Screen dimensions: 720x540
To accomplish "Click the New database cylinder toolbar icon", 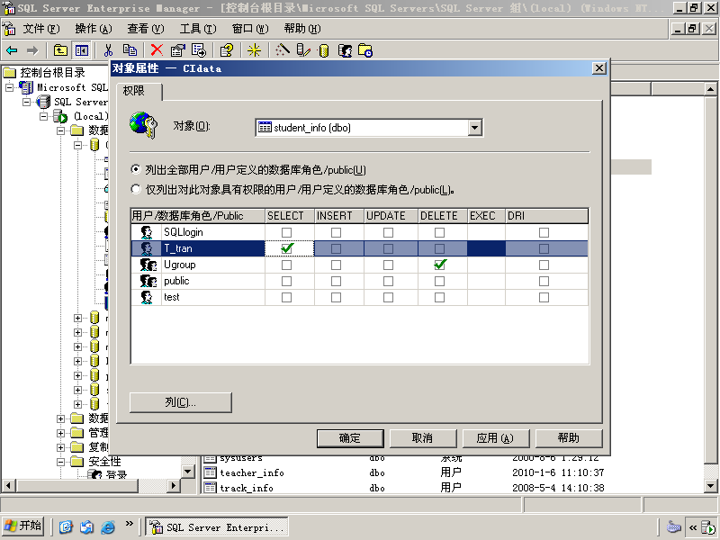I will tap(324, 50).
